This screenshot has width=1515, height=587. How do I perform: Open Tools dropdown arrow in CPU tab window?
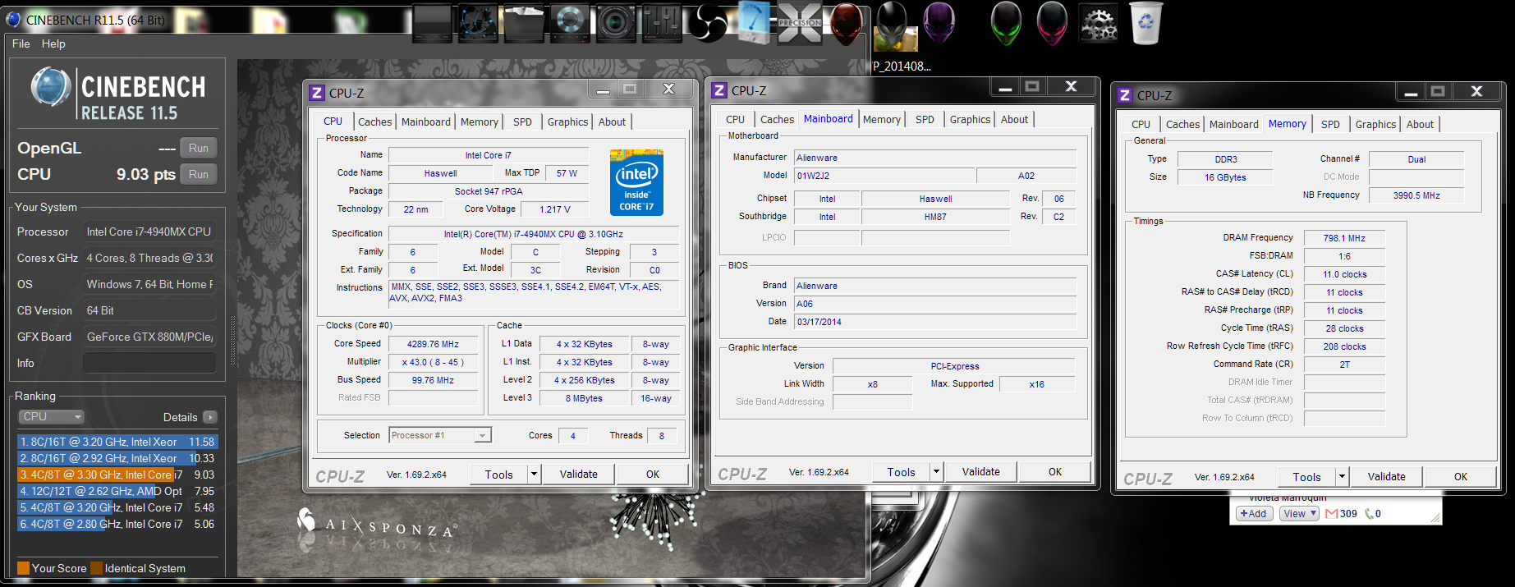(x=534, y=474)
